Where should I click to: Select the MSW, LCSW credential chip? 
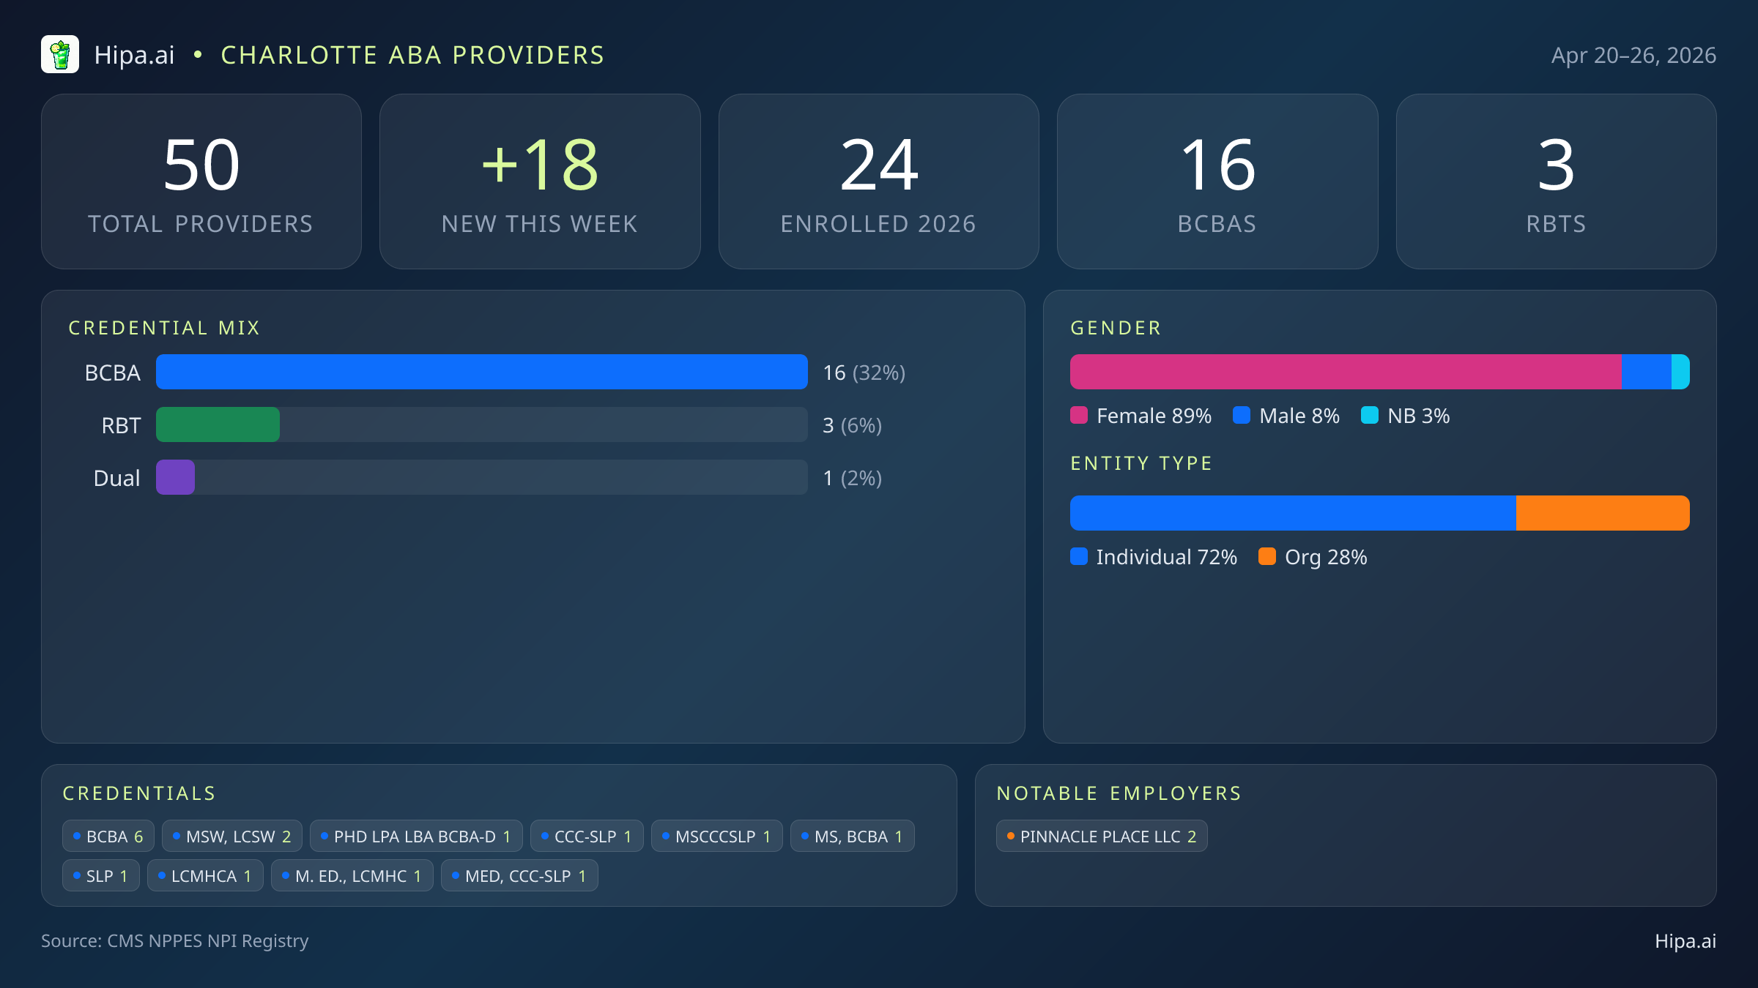point(231,837)
